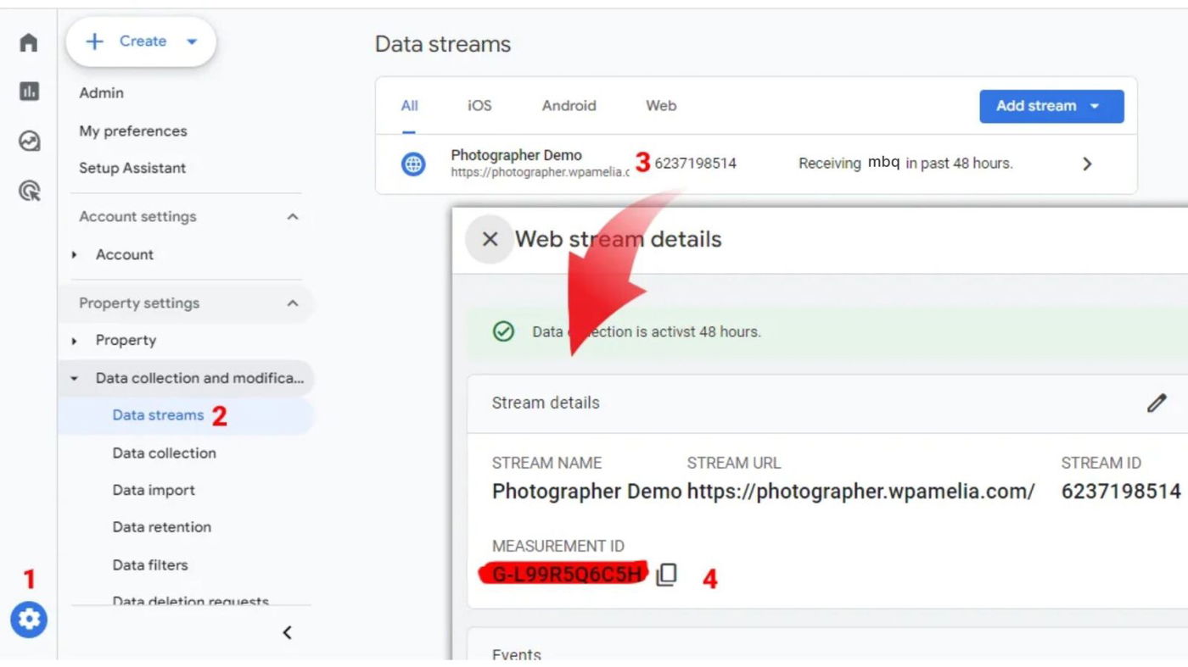Expand the Property tree item
1188x667 pixels.
point(75,341)
